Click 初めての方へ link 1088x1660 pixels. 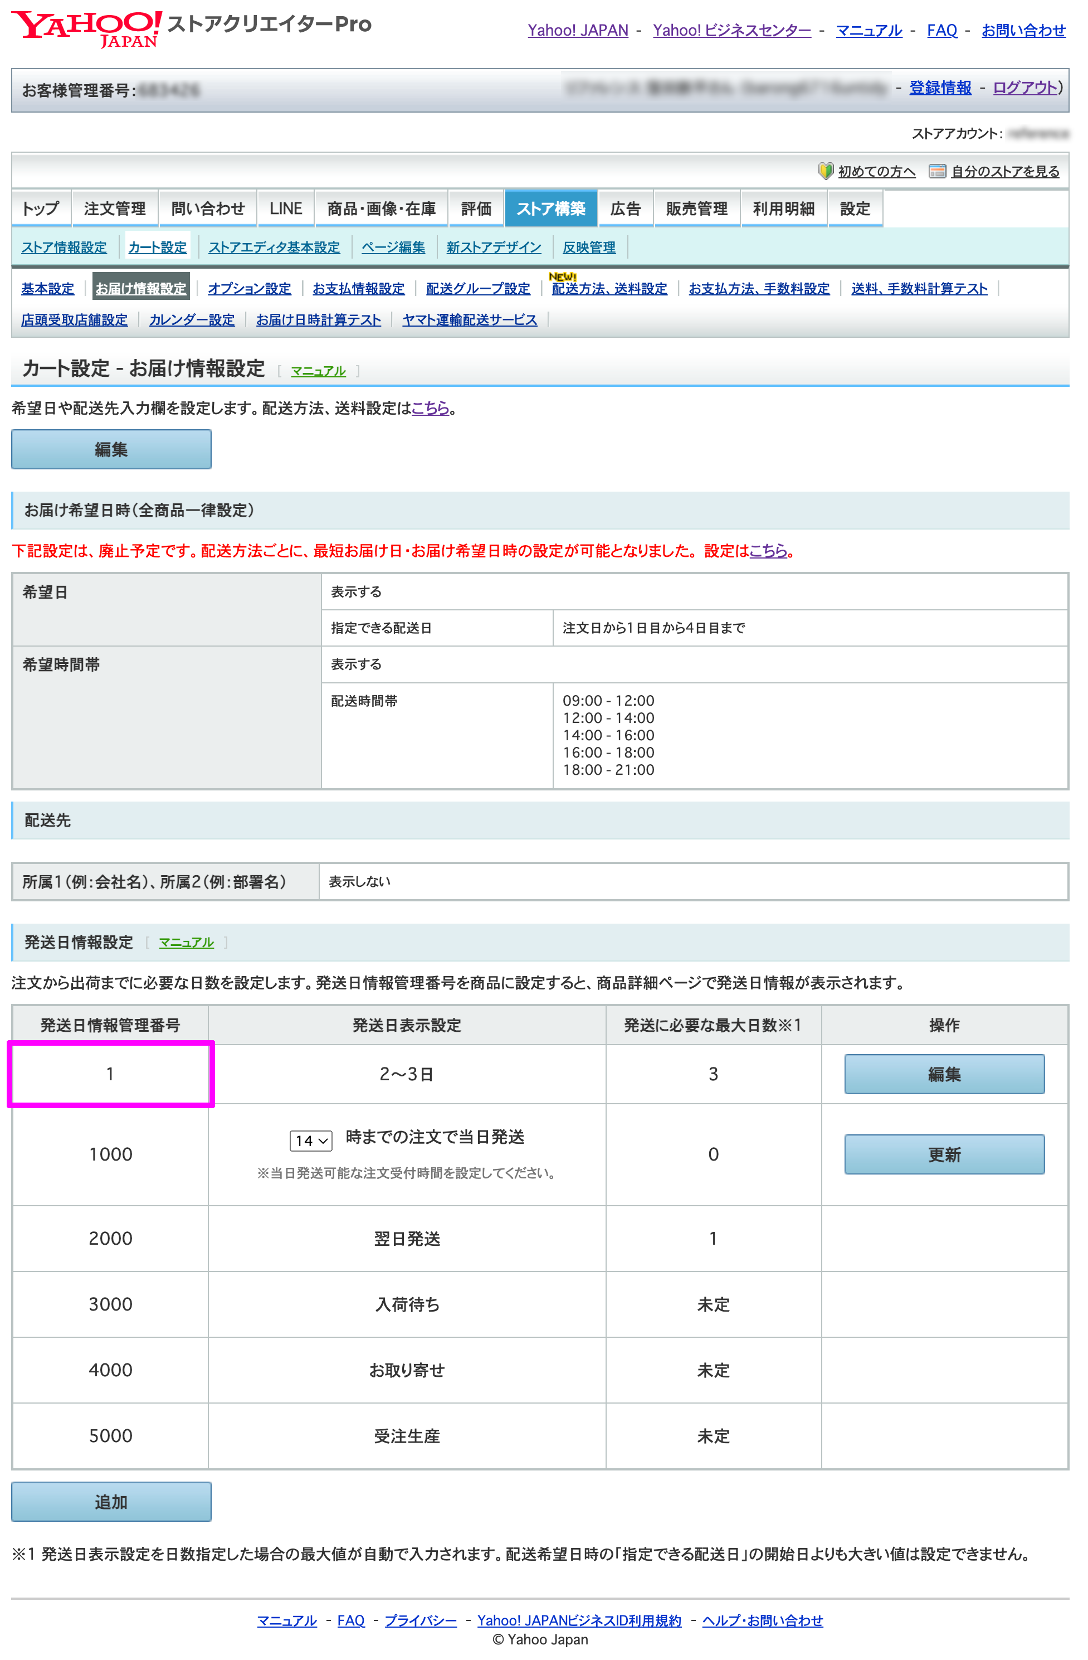[877, 172]
